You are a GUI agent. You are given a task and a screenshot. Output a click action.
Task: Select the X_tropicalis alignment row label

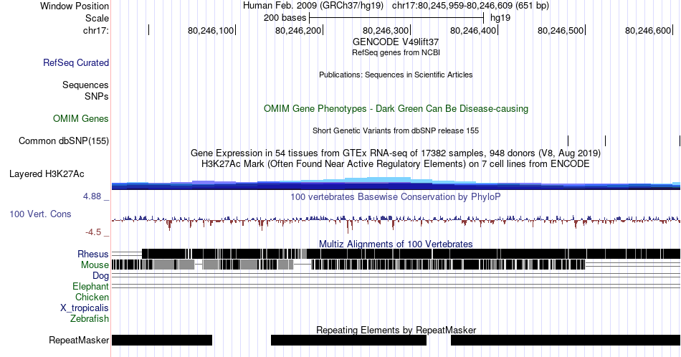(85, 308)
